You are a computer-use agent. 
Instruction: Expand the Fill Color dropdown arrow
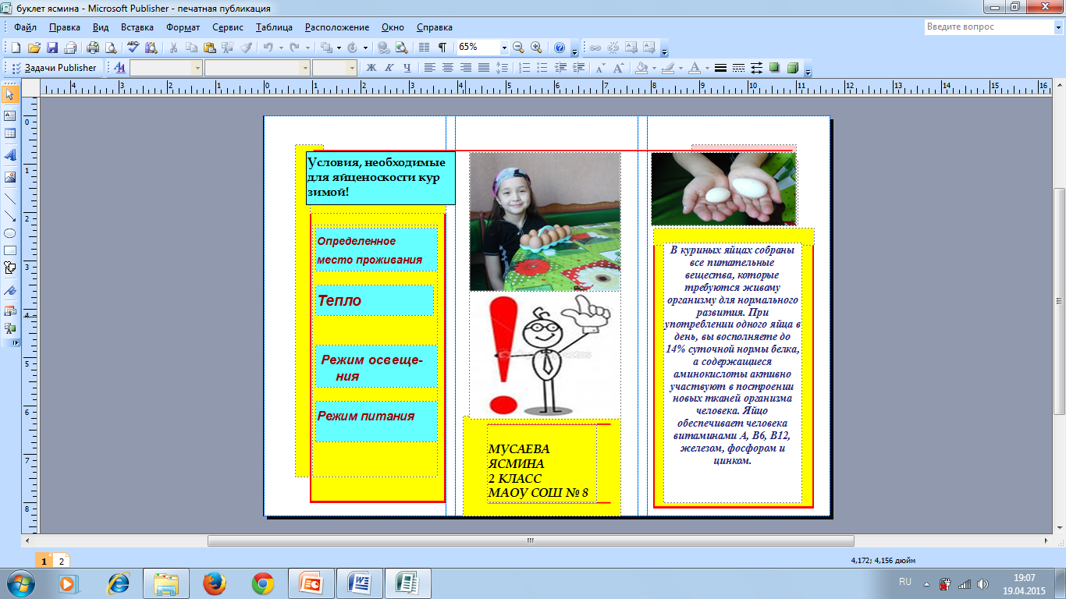(x=652, y=68)
